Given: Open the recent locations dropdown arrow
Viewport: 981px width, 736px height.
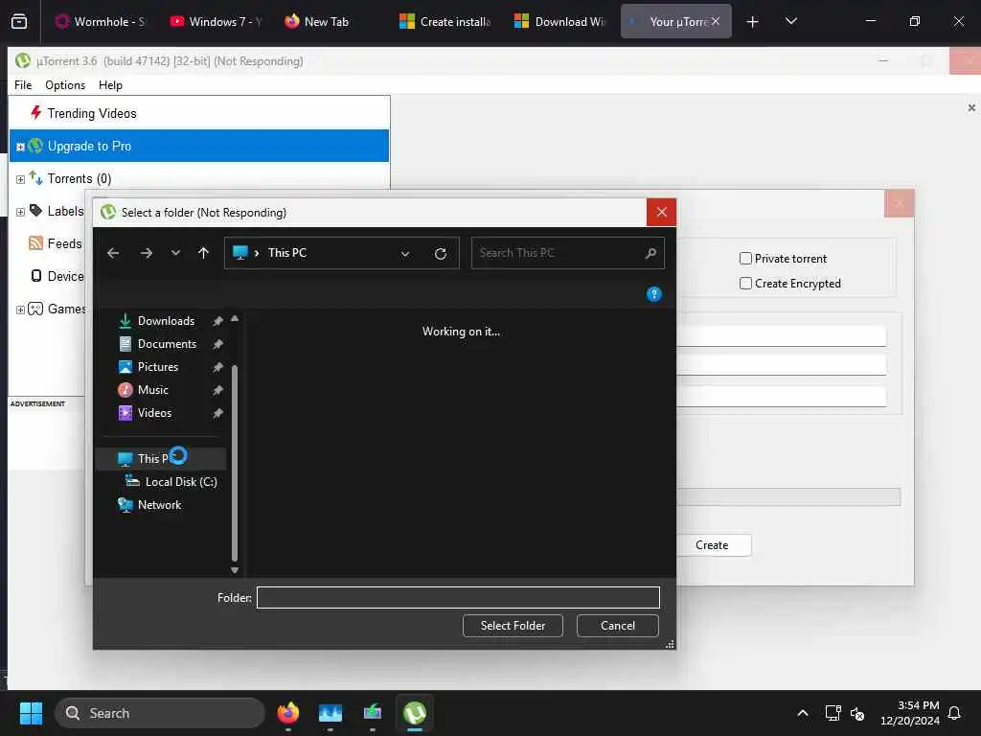Looking at the screenshot, I should (x=176, y=253).
